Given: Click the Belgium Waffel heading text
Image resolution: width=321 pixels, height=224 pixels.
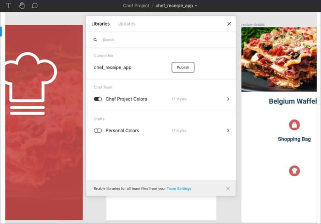Looking at the screenshot, I should click(293, 101).
